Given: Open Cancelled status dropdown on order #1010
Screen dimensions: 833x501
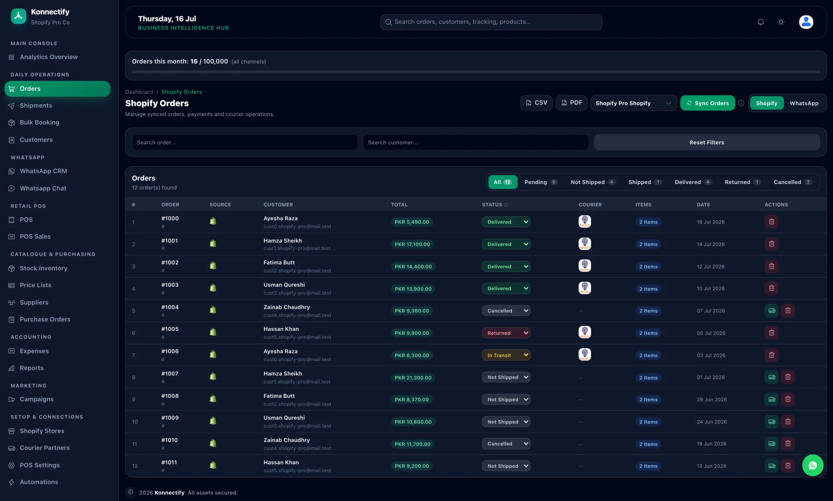Looking at the screenshot, I should (x=506, y=444).
